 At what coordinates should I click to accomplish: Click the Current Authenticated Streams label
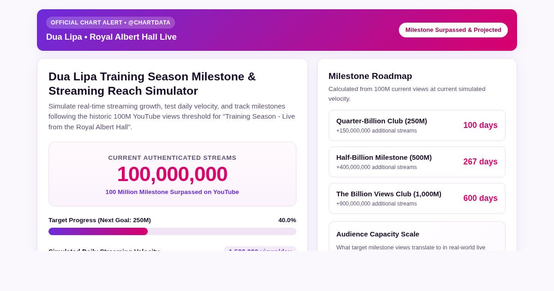tap(172, 158)
